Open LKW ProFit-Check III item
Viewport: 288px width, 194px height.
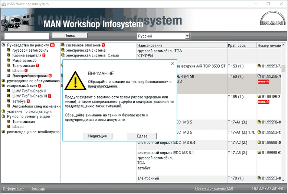pos(30,96)
